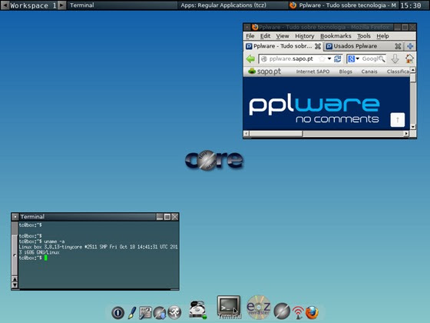
Task: Click the Exit power icon in dock
Action: 118,312
